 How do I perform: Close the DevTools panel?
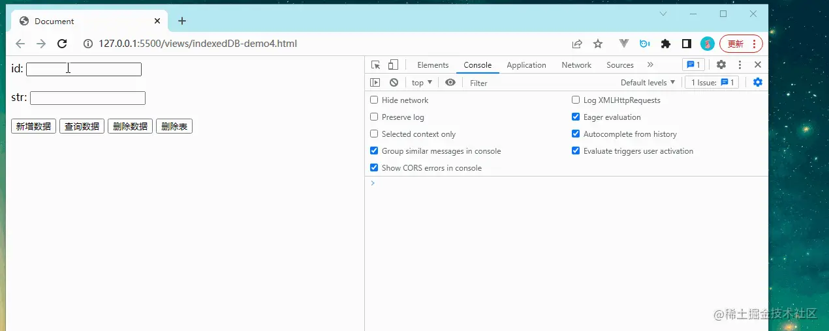(758, 65)
